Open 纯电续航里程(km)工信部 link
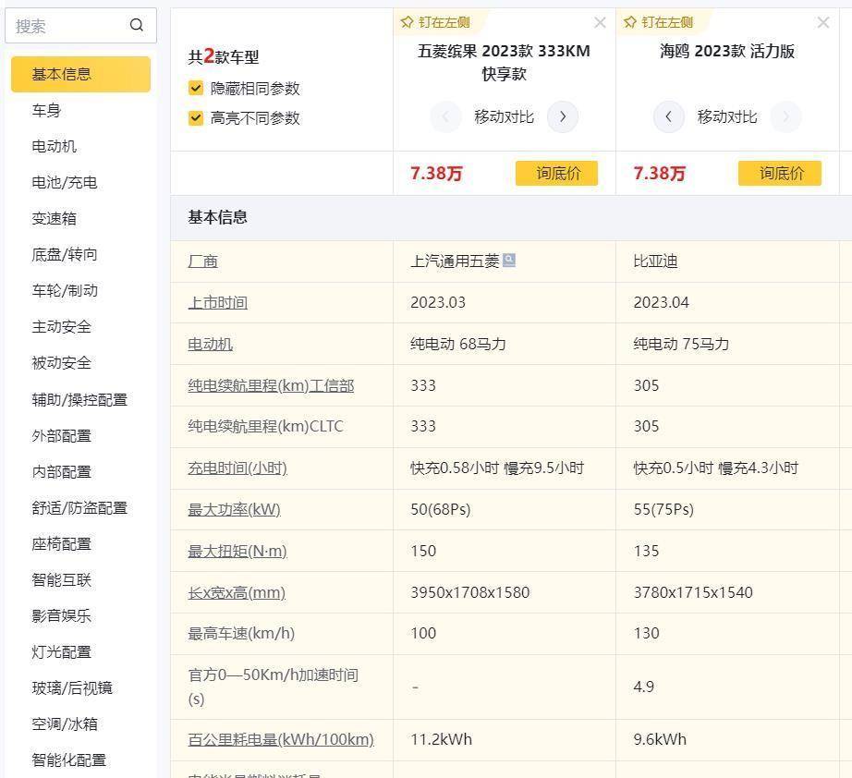 coord(271,385)
